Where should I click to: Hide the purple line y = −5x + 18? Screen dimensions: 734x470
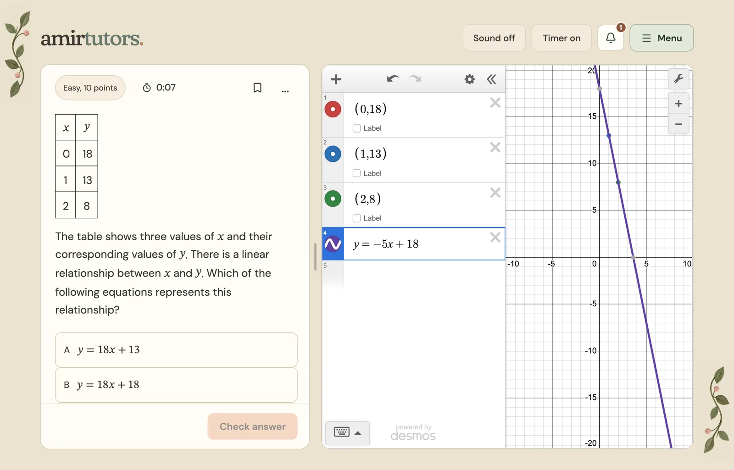pos(333,244)
